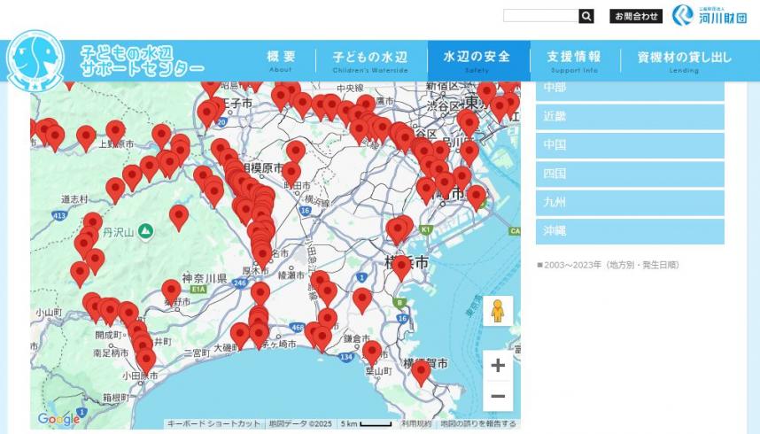Click the Google logo on the map
This screenshot has width=760, height=434.
pyautogui.click(x=58, y=418)
